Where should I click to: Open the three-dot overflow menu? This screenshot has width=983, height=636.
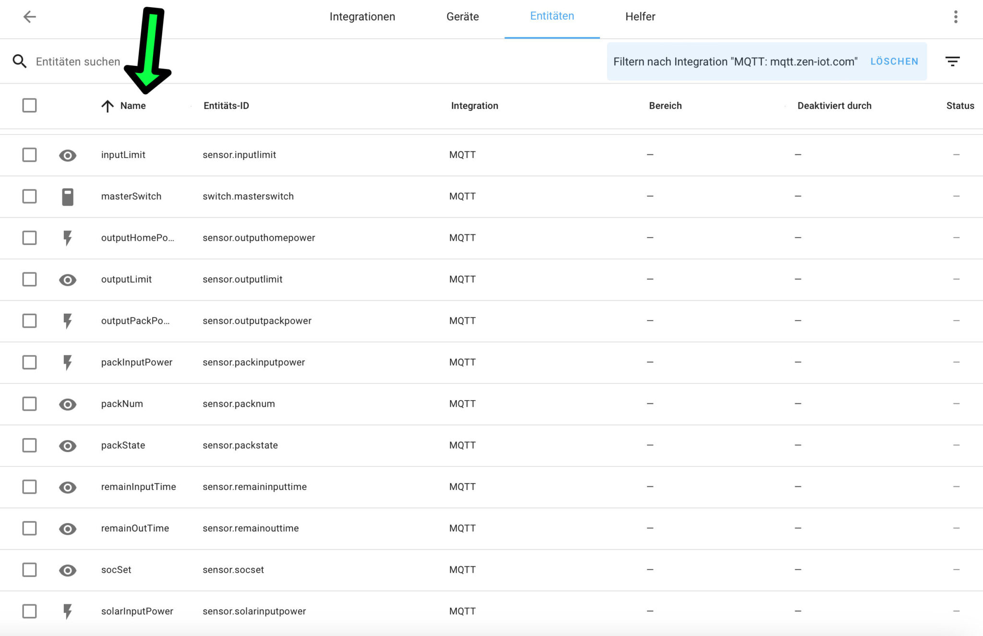click(956, 17)
